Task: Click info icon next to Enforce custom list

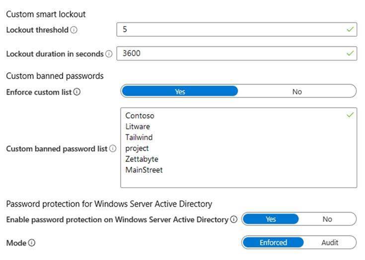Action: [77, 92]
